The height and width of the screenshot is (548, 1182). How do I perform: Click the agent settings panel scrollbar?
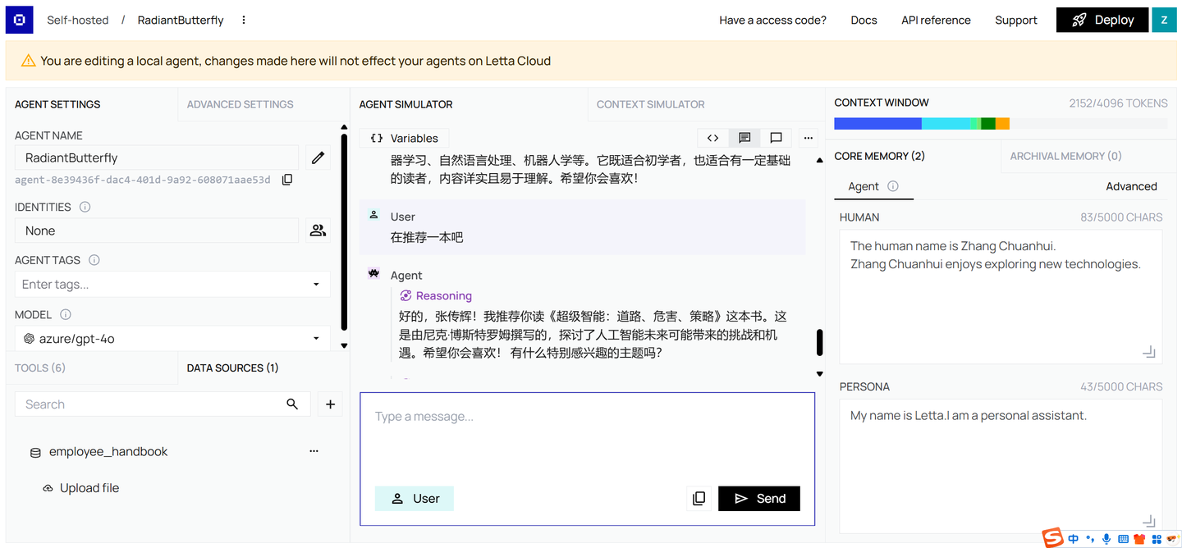[344, 232]
